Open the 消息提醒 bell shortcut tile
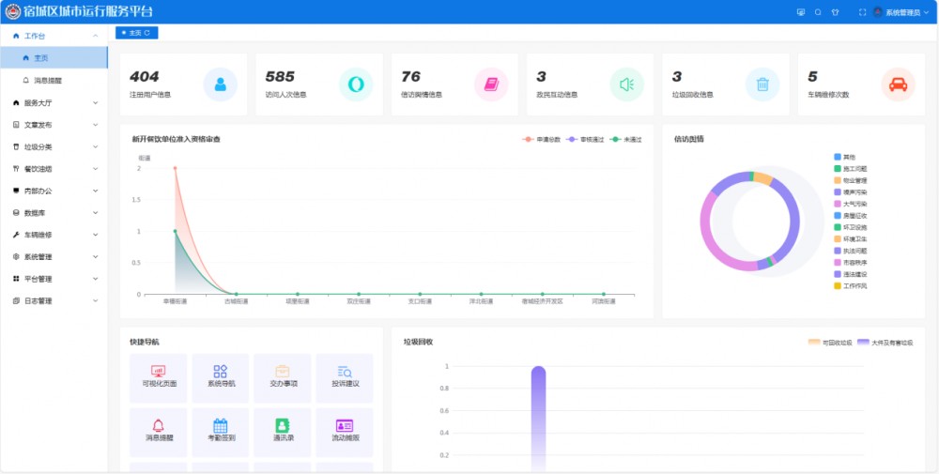The height and width of the screenshot is (474, 939). 158,432
